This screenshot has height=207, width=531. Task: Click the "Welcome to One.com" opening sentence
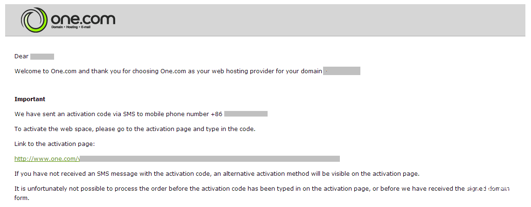point(168,71)
